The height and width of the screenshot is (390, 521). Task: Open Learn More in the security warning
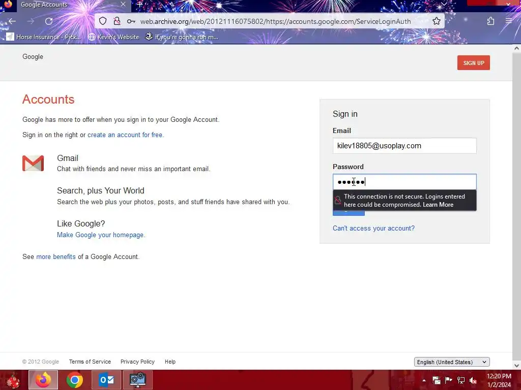point(438,205)
